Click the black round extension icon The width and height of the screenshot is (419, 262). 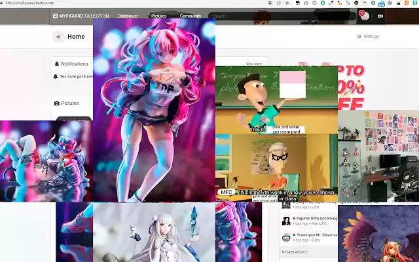[x=356, y=3]
